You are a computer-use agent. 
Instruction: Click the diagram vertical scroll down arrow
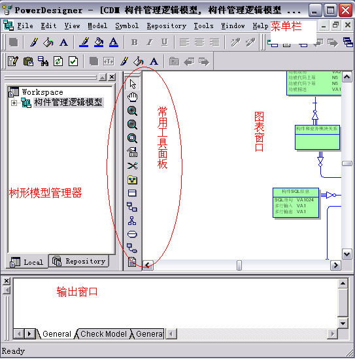347,254
